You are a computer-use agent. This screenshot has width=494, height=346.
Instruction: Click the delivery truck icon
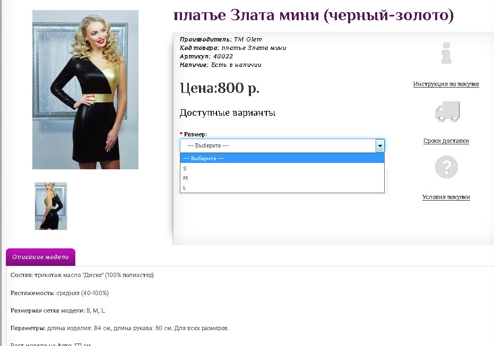(446, 111)
